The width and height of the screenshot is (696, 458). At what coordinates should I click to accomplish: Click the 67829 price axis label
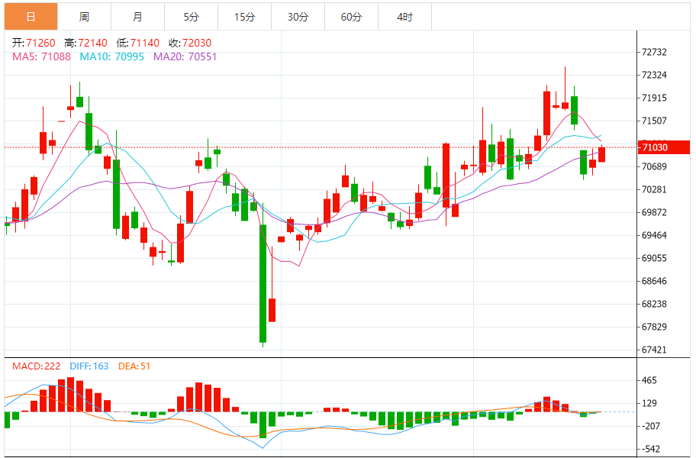(654, 327)
